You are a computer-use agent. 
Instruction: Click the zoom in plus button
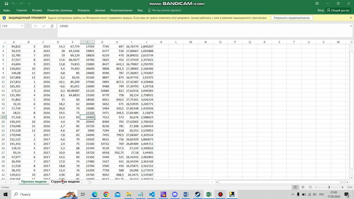click(x=342, y=187)
